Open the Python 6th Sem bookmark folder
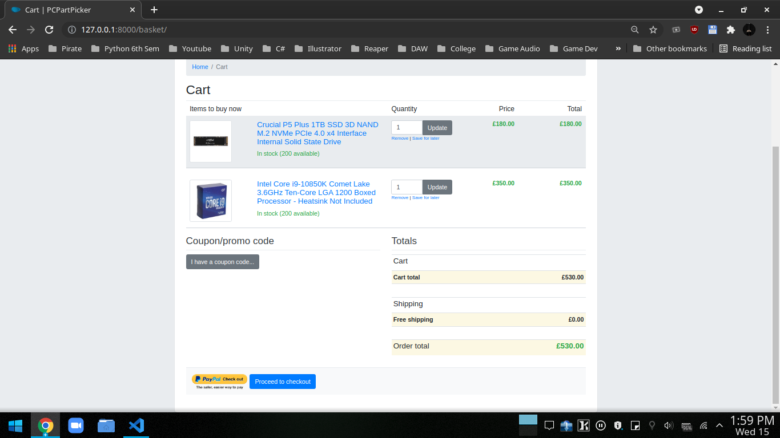Screen dimensions: 780x438 pyautogui.click(x=125, y=48)
